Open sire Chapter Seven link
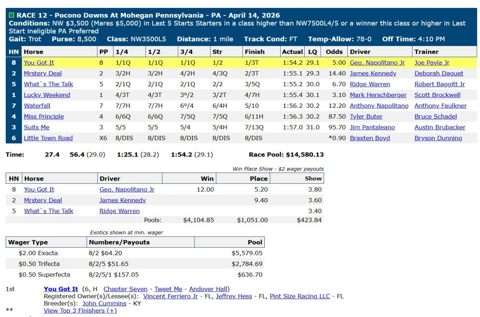The height and width of the screenshot is (317, 480). point(125,289)
